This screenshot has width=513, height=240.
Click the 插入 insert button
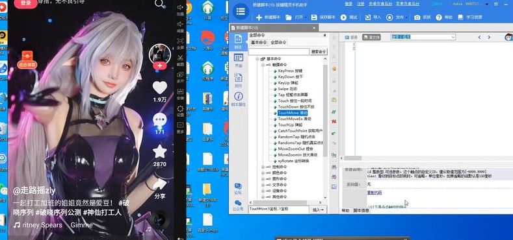coord(318,210)
